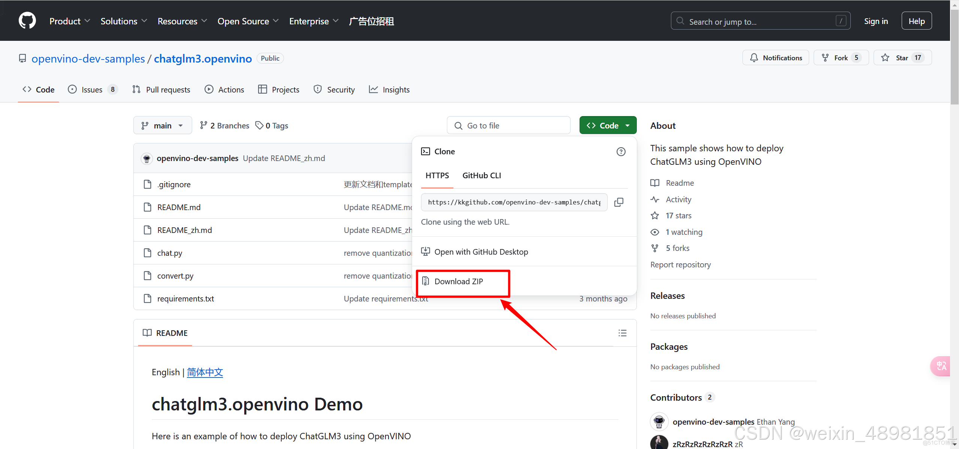
Task: Expand the Solutions menu
Action: pos(124,21)
